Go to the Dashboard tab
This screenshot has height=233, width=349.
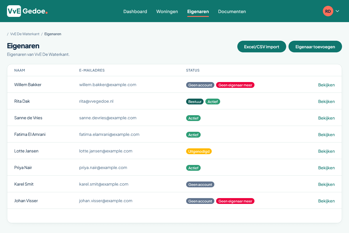point(135,12)
